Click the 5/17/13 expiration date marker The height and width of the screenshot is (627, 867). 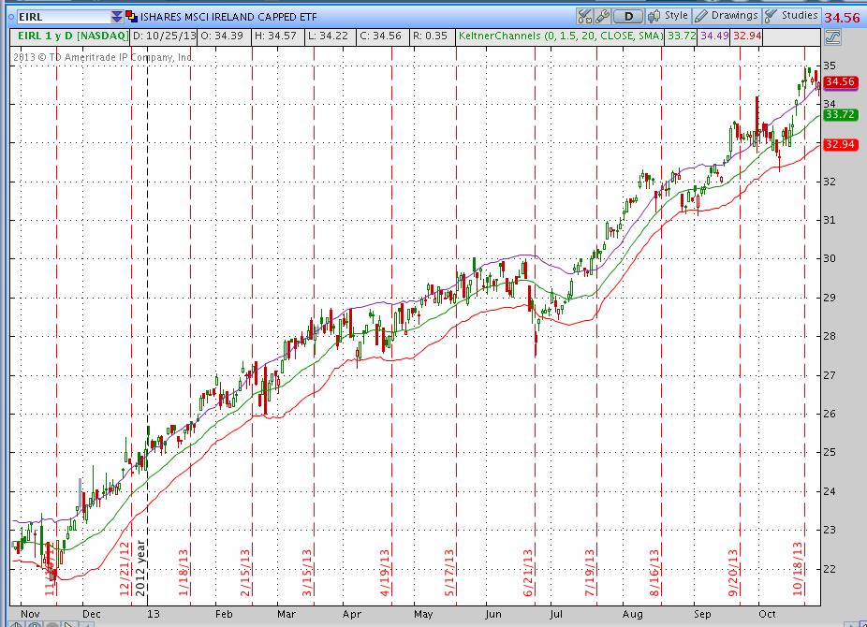pyautogui.click(x=449, y=573)
